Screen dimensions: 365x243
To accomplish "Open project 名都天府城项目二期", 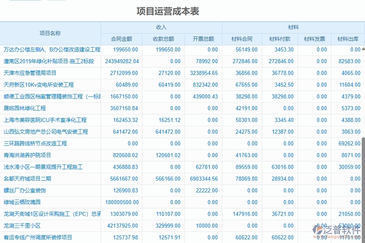I will tap(28, 179).
